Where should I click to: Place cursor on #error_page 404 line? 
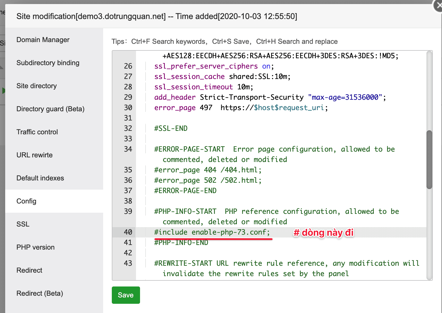click(x=207, y=170)
